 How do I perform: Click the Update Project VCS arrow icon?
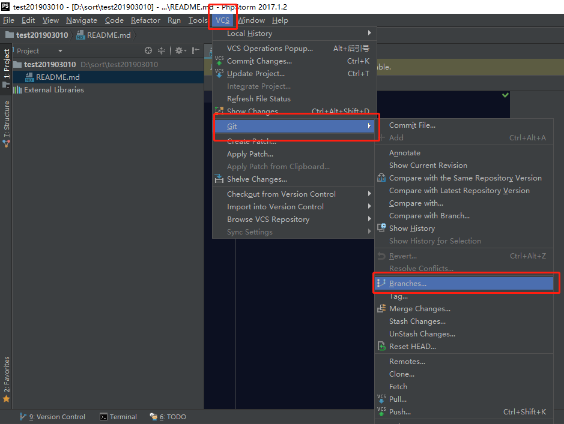pos(219,73)
